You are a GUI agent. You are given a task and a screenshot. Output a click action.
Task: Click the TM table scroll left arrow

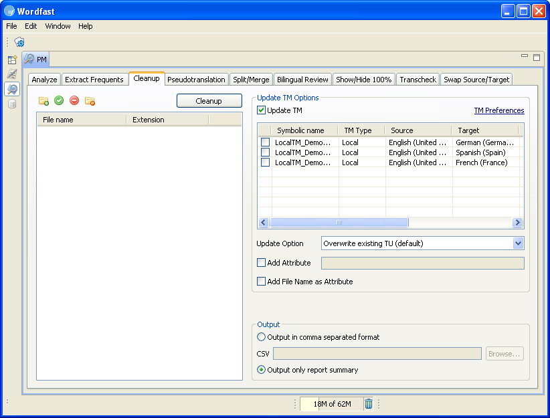coord(264,222)
